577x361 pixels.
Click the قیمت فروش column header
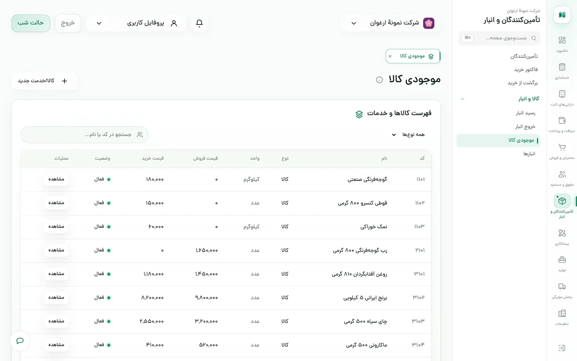tap(206, 158)
